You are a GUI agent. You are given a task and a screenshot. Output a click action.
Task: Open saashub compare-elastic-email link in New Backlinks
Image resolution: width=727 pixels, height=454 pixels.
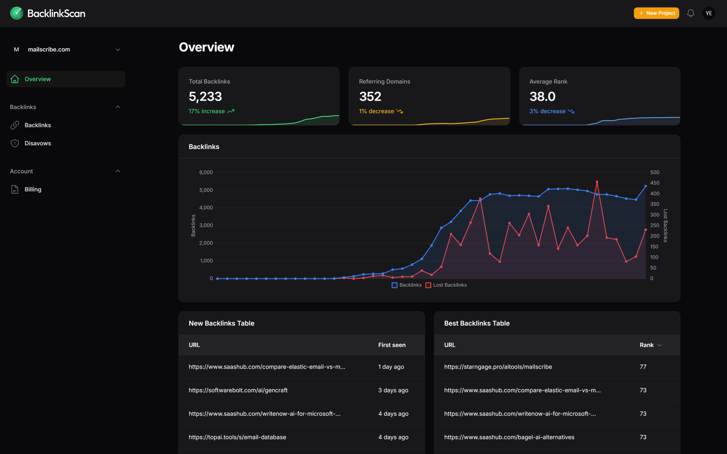coord(267,367)
